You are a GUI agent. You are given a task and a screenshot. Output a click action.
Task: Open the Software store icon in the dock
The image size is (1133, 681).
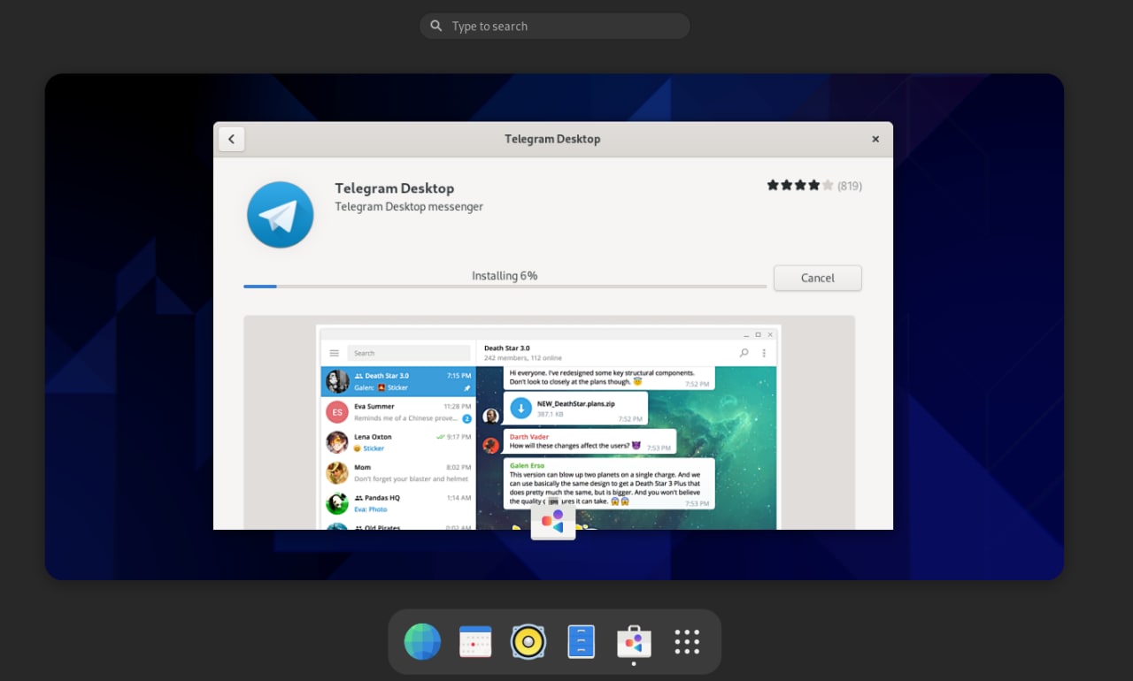[x=634, y=642]
